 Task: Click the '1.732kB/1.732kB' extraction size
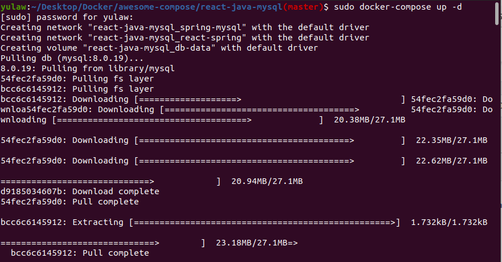(449, 222)
